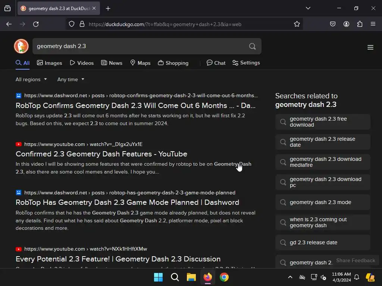Open File Explorer from taskbar
Image resolution: width=382 pixels, height=286 pixels.
click(x=191, y=277)
